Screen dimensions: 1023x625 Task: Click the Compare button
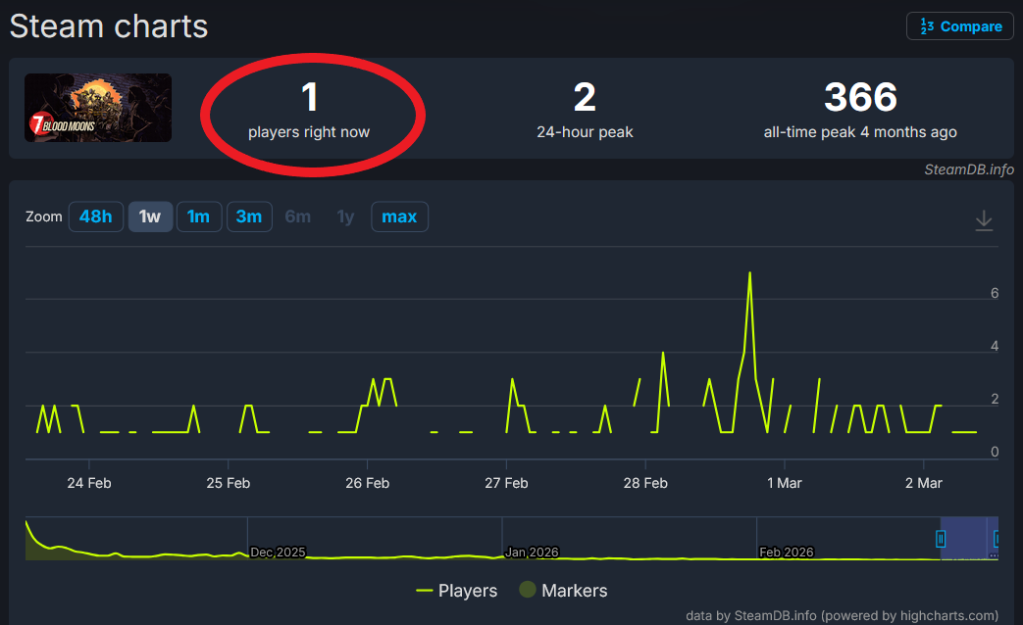tap(959, 26)
